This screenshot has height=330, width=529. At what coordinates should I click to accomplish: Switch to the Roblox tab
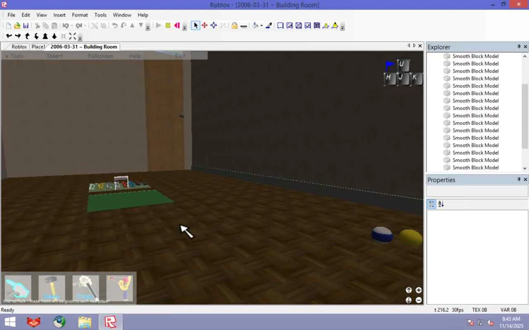coord(19,47)
